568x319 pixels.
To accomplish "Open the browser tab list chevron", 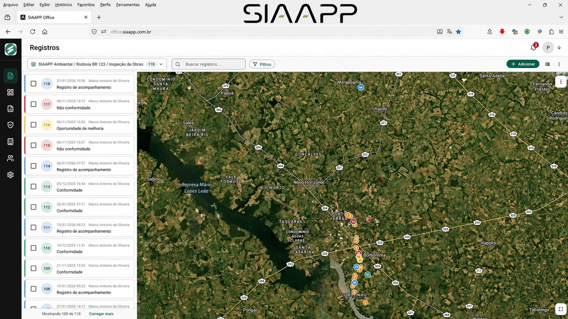I will coord(561,17).
